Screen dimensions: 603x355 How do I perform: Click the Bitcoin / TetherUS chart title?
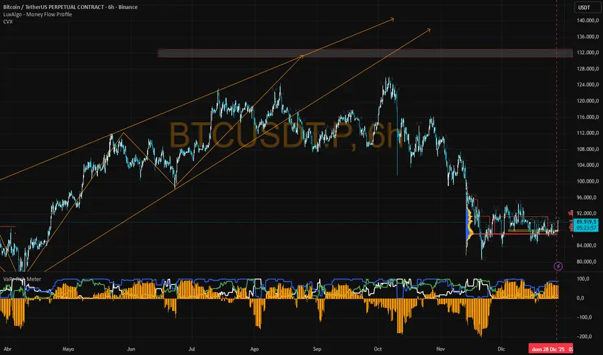tap(71, 7)
